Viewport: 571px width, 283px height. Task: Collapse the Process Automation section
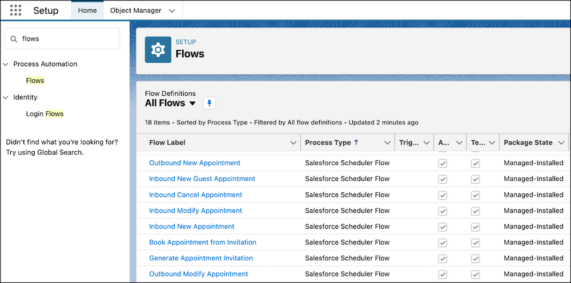pyautogui.click(x=6, y=64)
